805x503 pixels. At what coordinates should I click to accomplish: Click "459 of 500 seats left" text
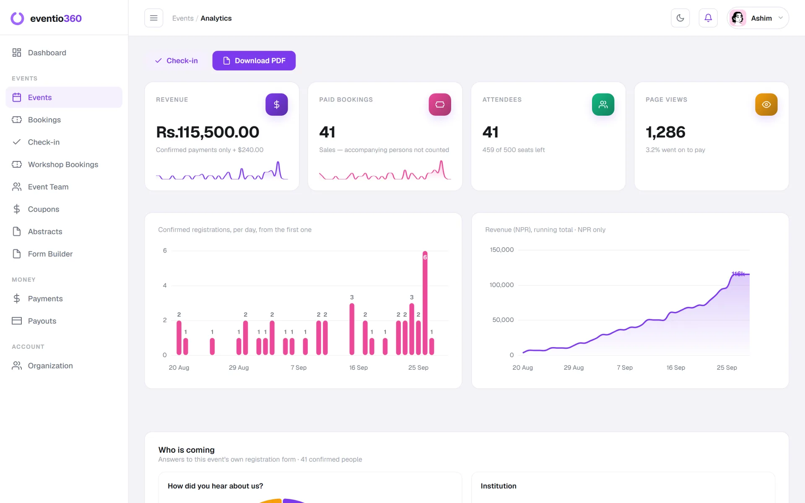(x=514, y=150)
